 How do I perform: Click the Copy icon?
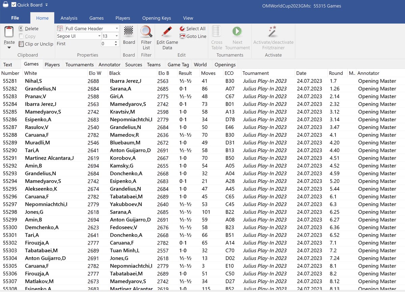[x=21, y=36]
